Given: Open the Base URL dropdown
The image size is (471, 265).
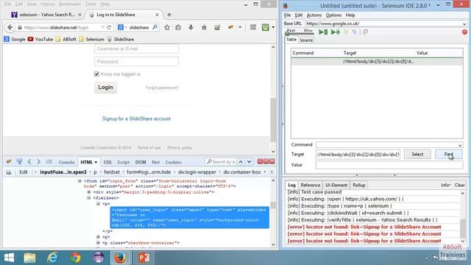Looking at the screenshot, I should coord(464,24).
